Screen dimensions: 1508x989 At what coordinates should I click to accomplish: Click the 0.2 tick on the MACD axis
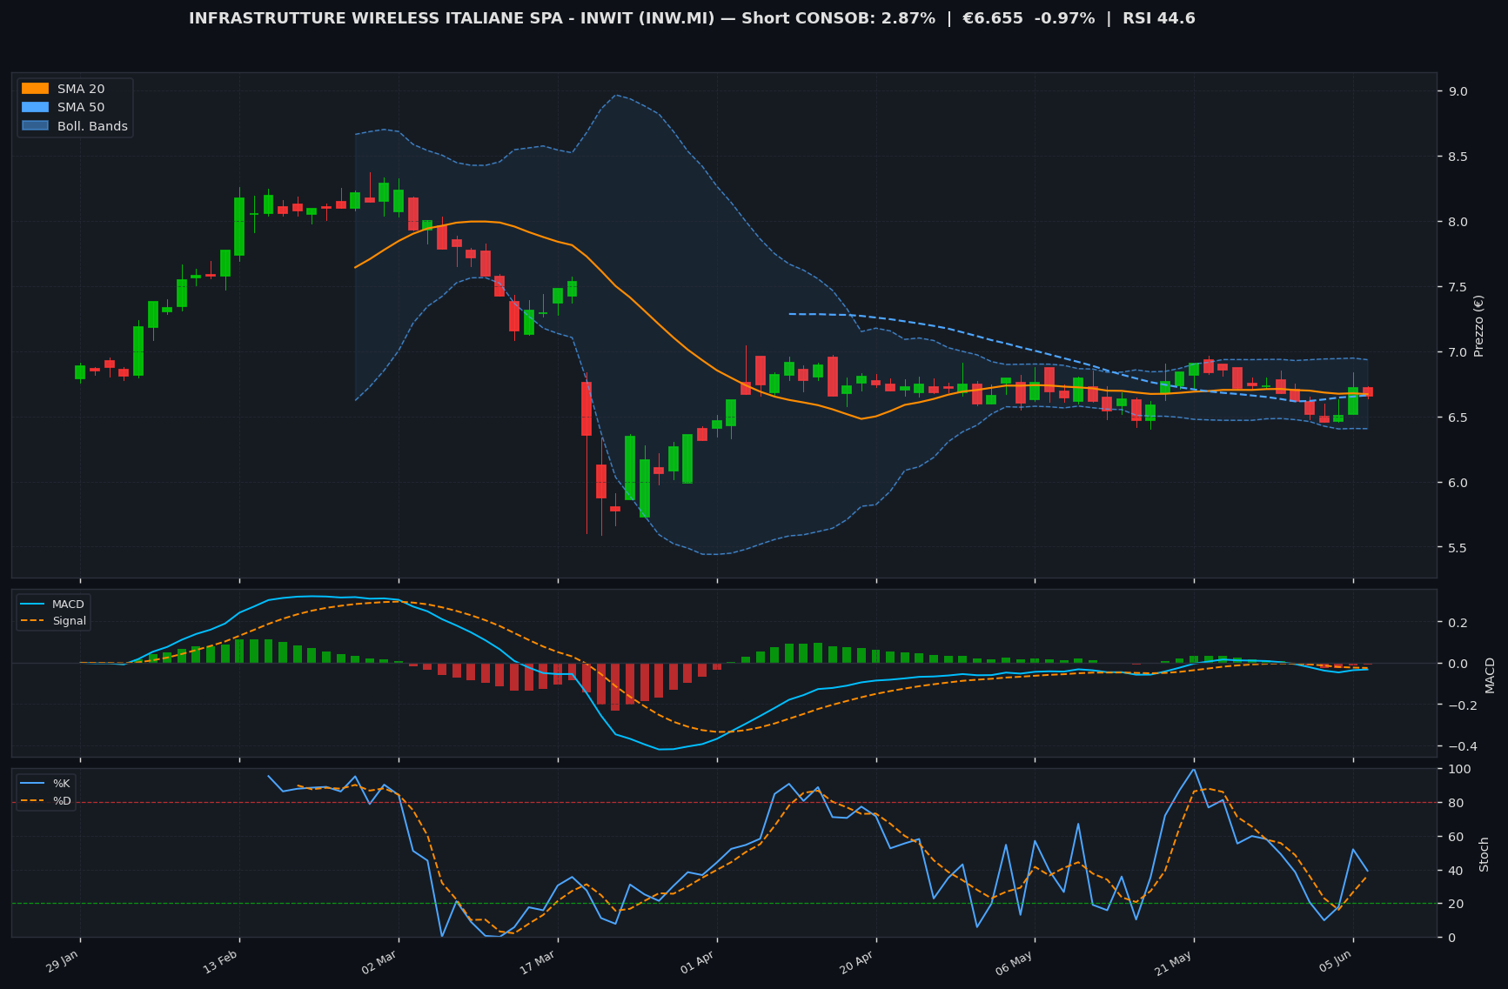[x=1458, y=623]
